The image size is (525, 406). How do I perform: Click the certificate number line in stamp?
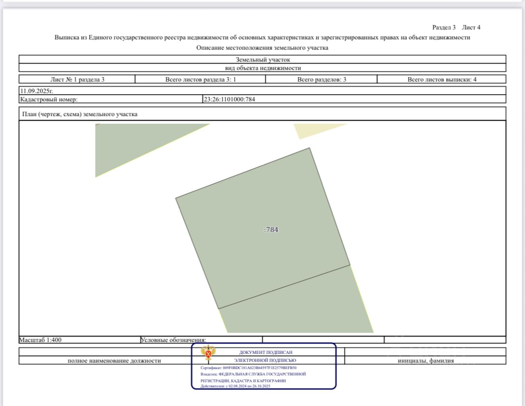point(249,368)
